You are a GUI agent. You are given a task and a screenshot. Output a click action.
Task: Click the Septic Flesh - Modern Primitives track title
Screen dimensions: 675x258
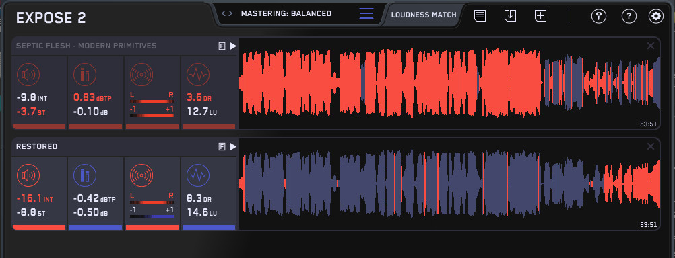pos(86,46)
